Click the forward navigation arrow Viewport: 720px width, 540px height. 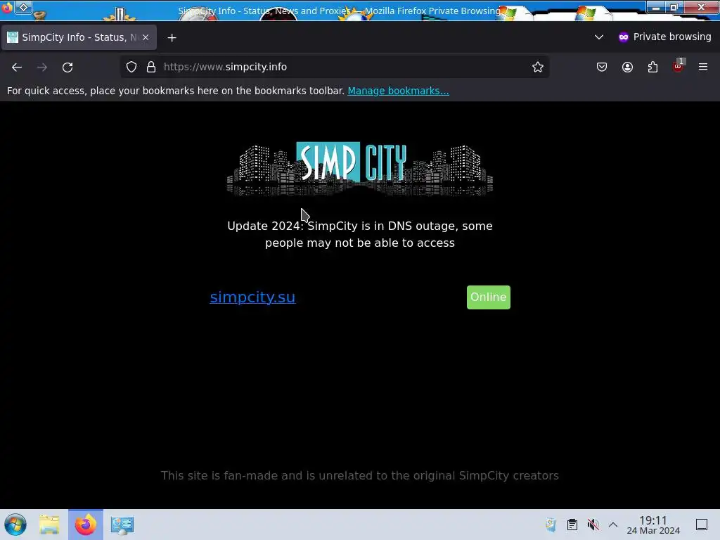tap(42, 67)
